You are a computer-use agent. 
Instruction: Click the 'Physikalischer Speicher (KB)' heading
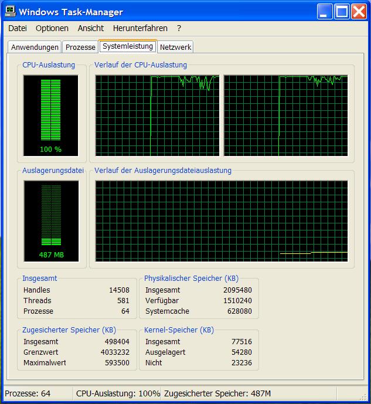191,279
